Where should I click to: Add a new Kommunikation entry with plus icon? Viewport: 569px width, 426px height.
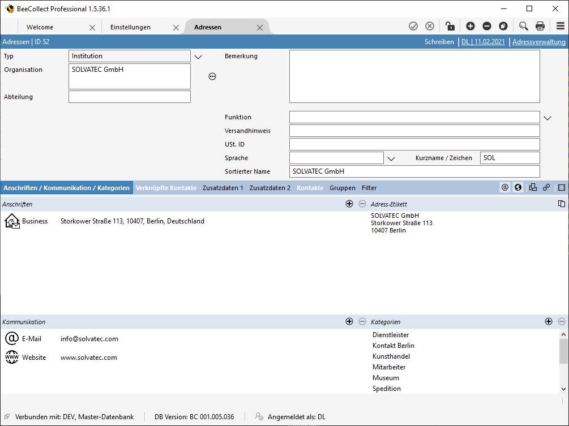[349, 321]
